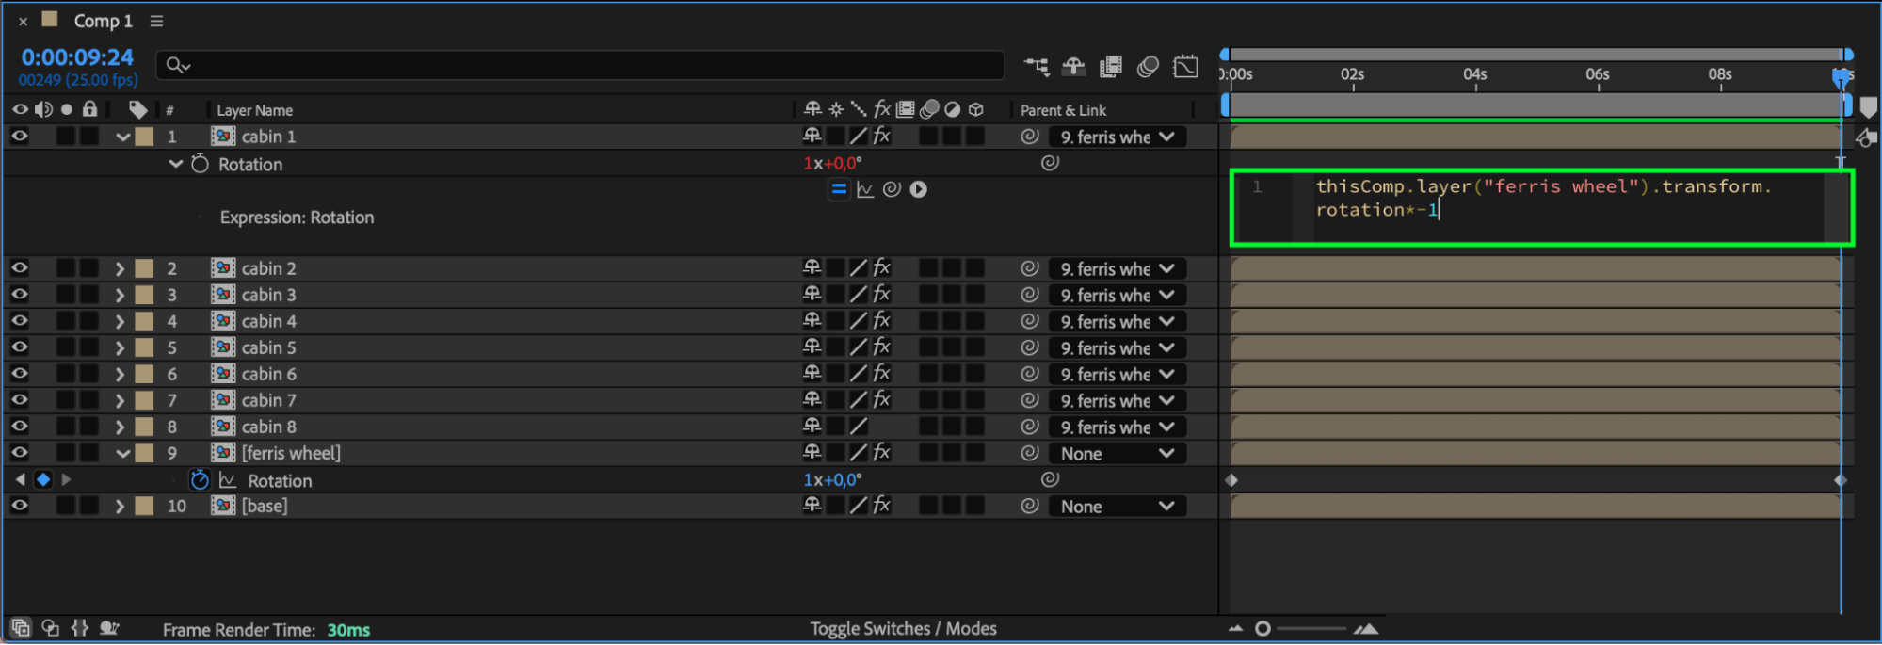
Task: Open parent dropdown for base layer
Action: (x=1117, y=506)
